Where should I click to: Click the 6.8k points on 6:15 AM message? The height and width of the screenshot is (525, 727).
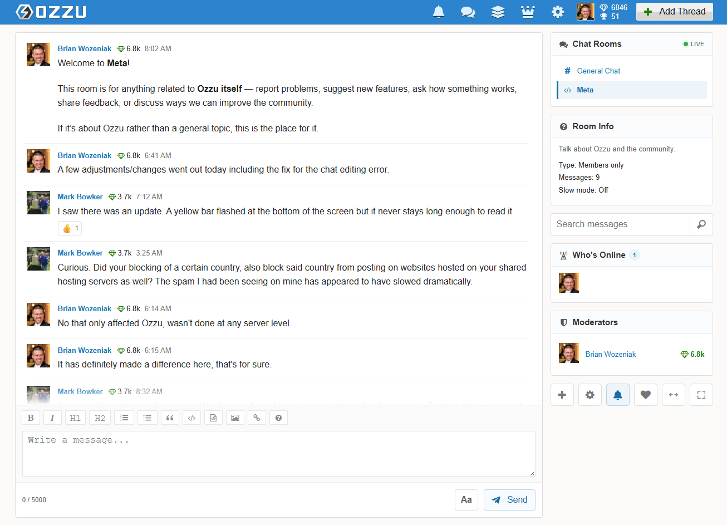129,351
